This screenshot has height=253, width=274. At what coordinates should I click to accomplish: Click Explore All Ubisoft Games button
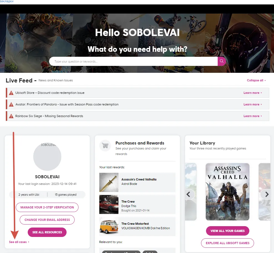pyautogui.click(x=227, y=243)
